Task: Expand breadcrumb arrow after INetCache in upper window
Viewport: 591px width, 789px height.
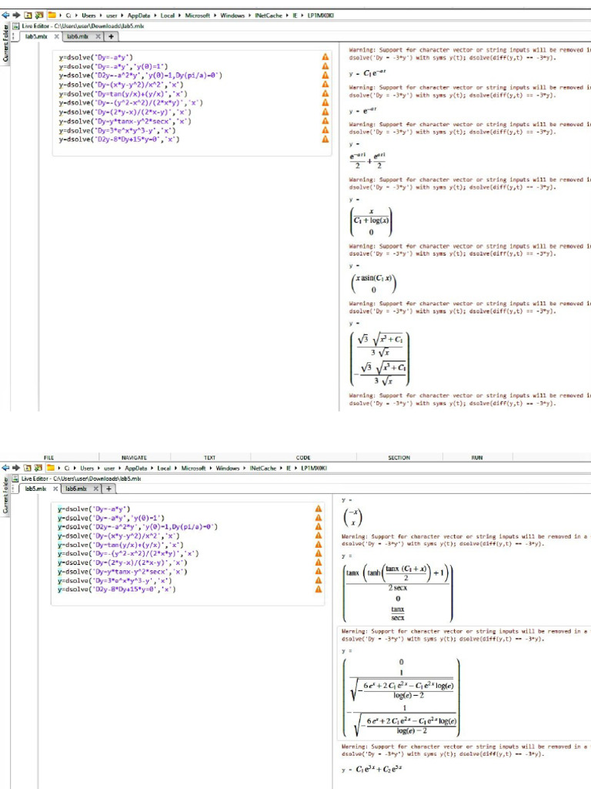Action: (288, 15)
